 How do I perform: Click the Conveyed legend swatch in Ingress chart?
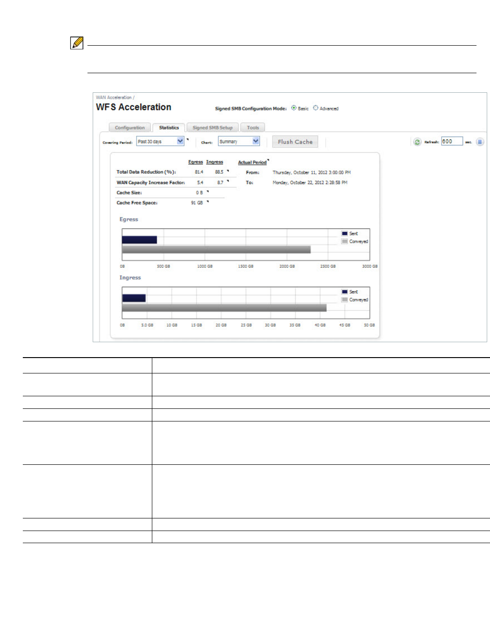(345, 300)
